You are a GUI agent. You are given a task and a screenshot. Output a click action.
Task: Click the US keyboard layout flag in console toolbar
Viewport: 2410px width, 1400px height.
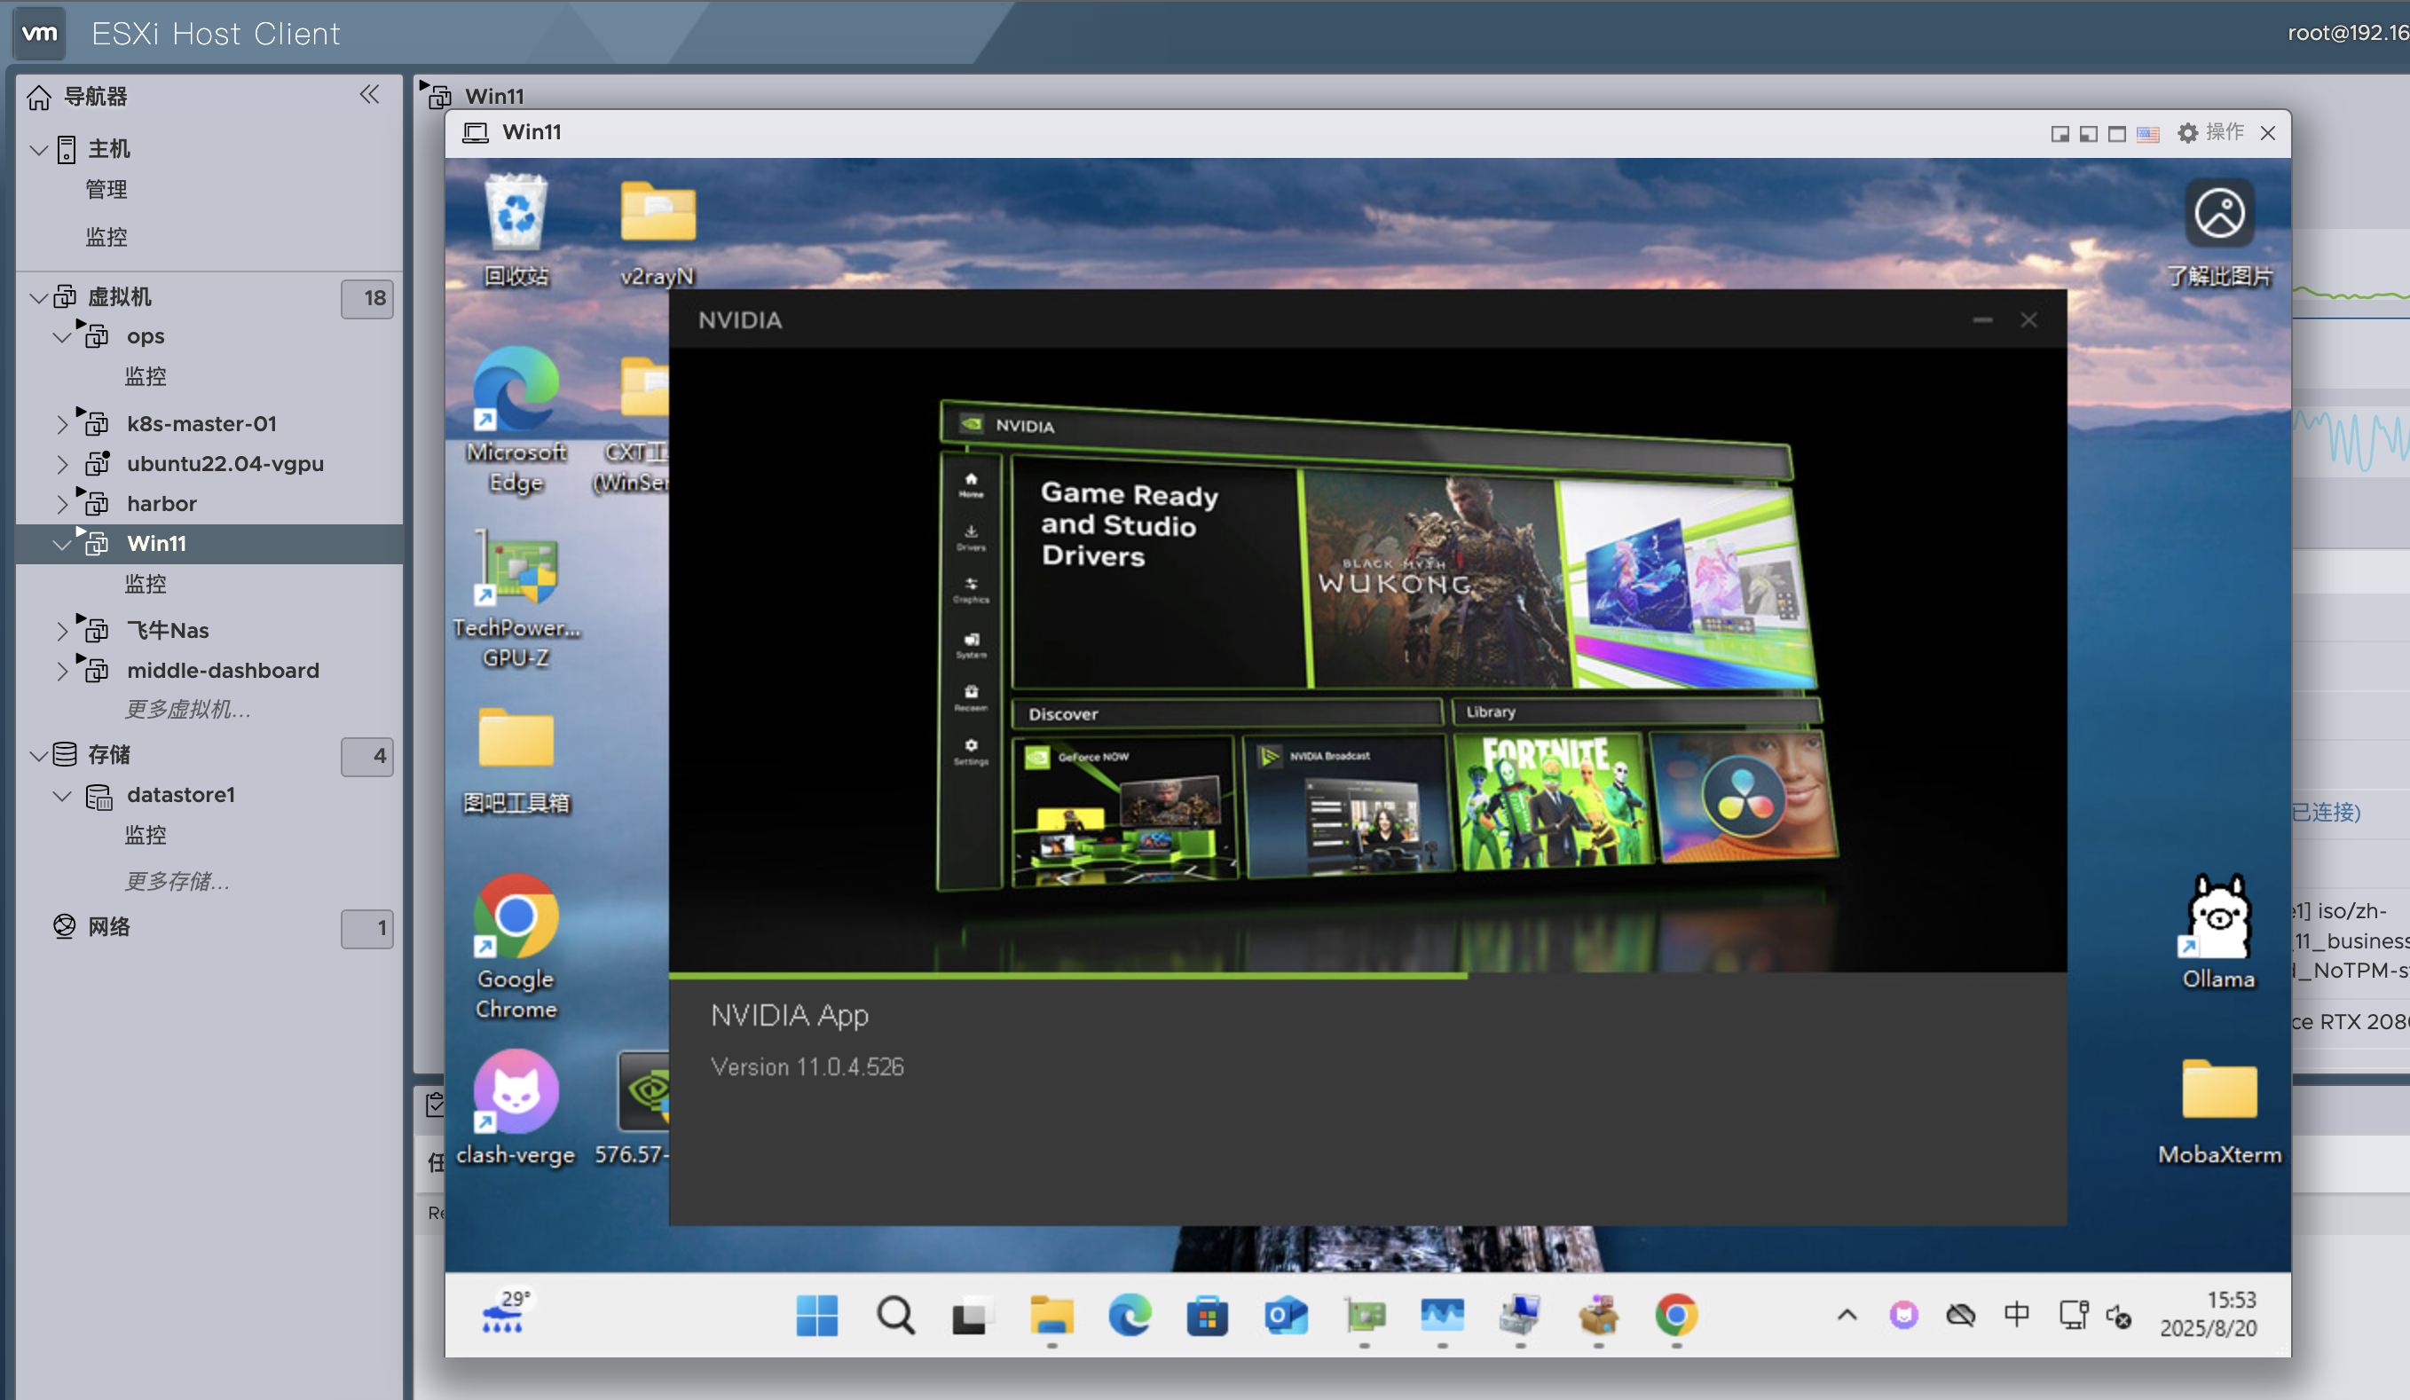pyautogui.click(x=2148, y=133)
